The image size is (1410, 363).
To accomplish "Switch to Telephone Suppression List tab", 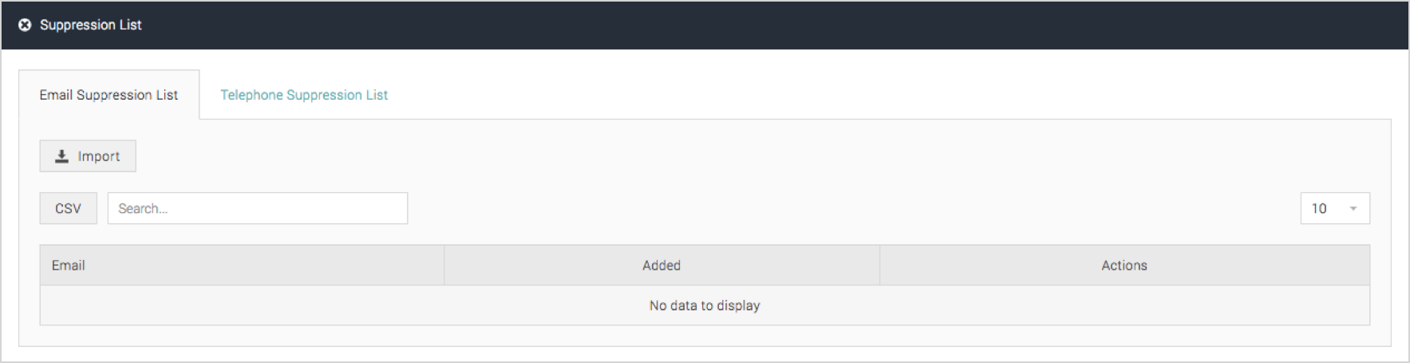I will tap(304, 95).
